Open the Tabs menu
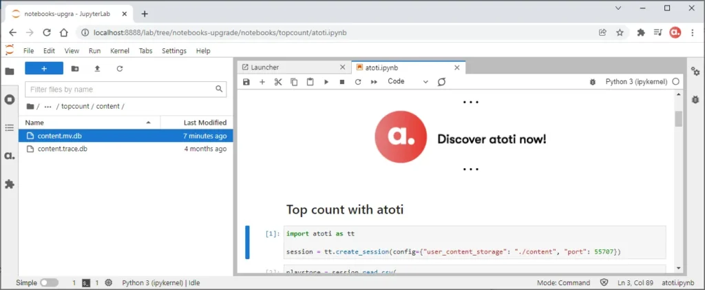The image size is (705, 290). (146, 51)
